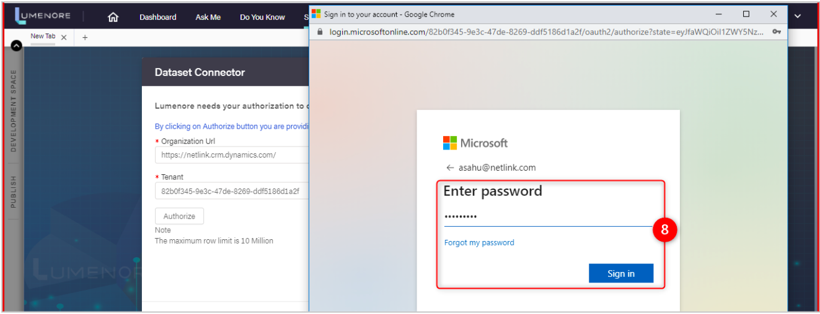Open the Development Space side panel
The image size is (820, 314).
(x=14, y=111)
